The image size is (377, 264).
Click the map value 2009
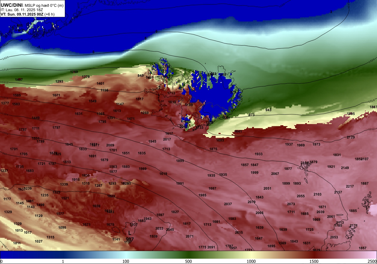[x=110, y=145]
